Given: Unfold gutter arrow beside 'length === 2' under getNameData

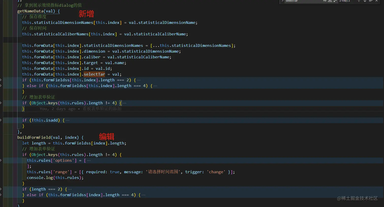Looking at the screenshot, I should pyautogui.click(x=1, y=80).
